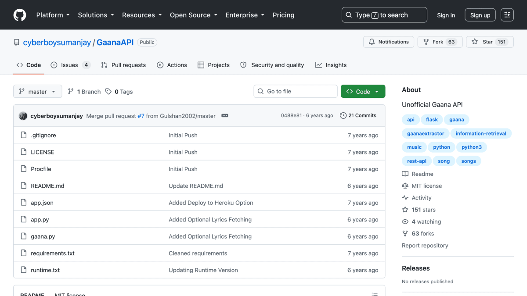Select the history clock icon beside 21 Commits
This screenshot has width=527, height=296.
coord(343,116)
